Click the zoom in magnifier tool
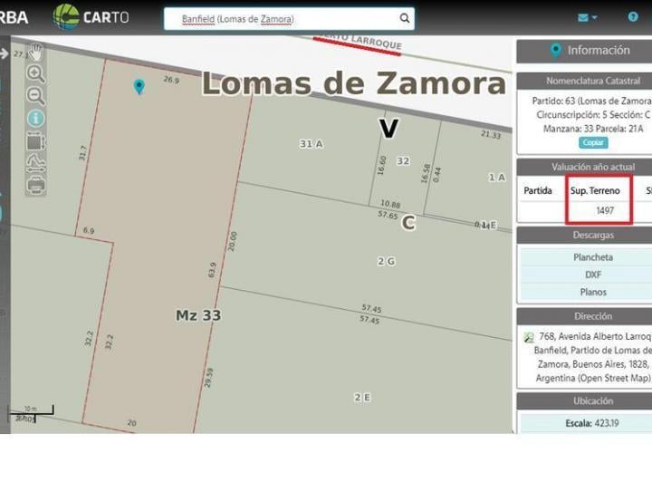The width and height of the screenshot is (652, 482). pyautogui.click(x=35, y=73)
